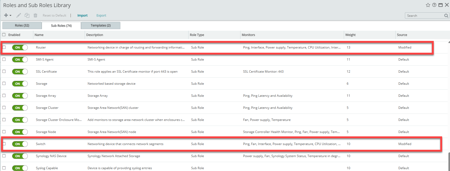Turn off the Storage Node toggle
Image resolution: width=450 pixels, height=171 pixels.
coord(20,132)
